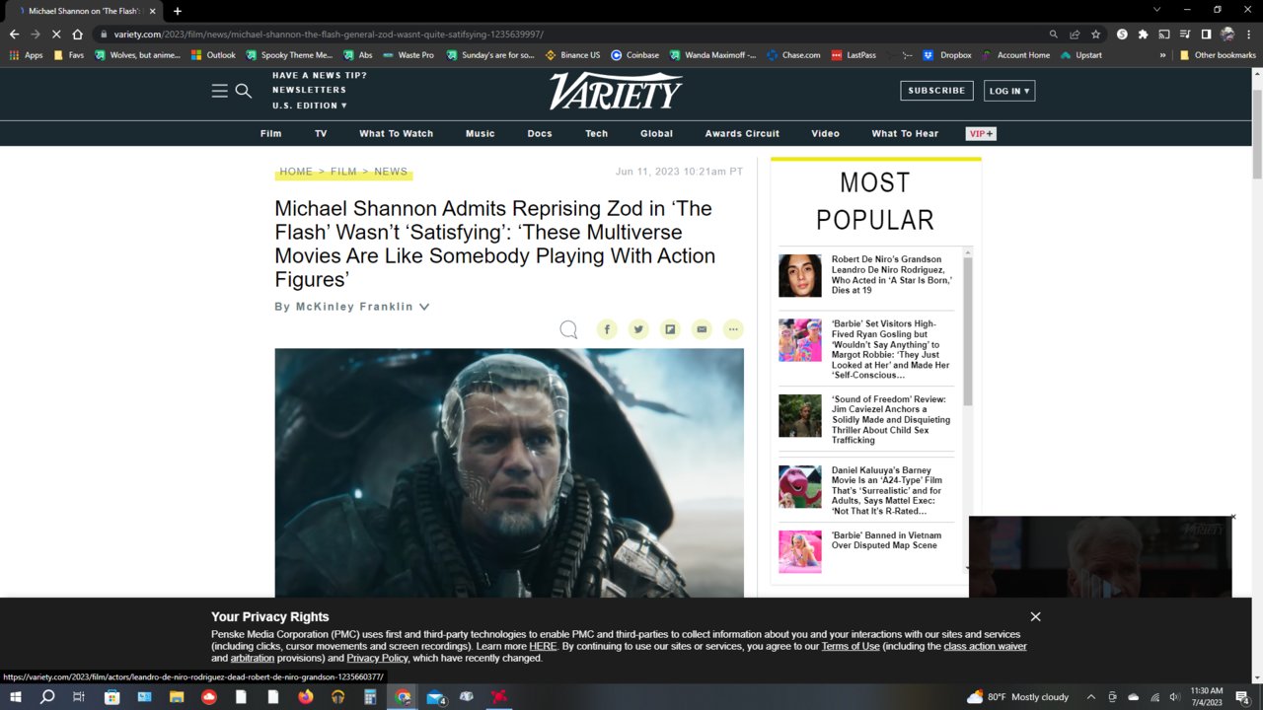
Task: Open Other bookmarks folder
Action: (x=1218, y=55)
